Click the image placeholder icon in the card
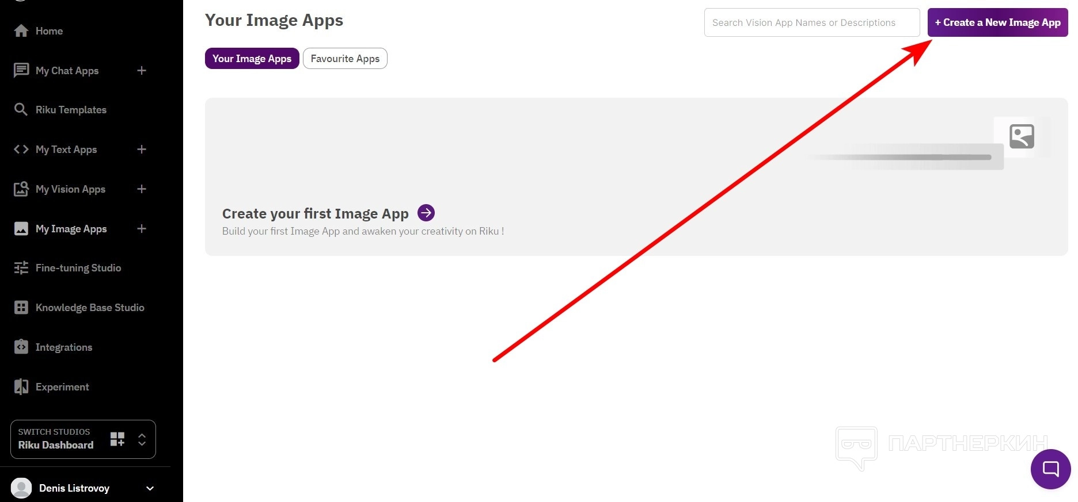Viewport: 1078px width, 502px height. tap(1022, 136)
